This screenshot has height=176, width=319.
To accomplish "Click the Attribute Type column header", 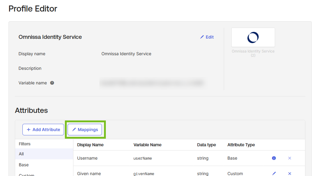I will pos(241,145).
